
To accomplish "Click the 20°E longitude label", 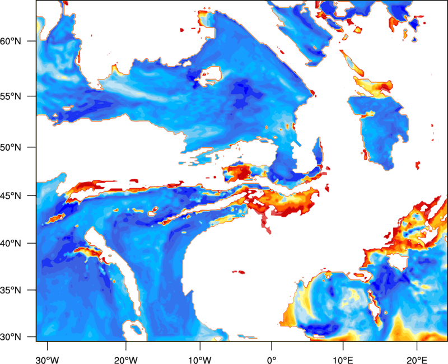I will pos(417,360).
